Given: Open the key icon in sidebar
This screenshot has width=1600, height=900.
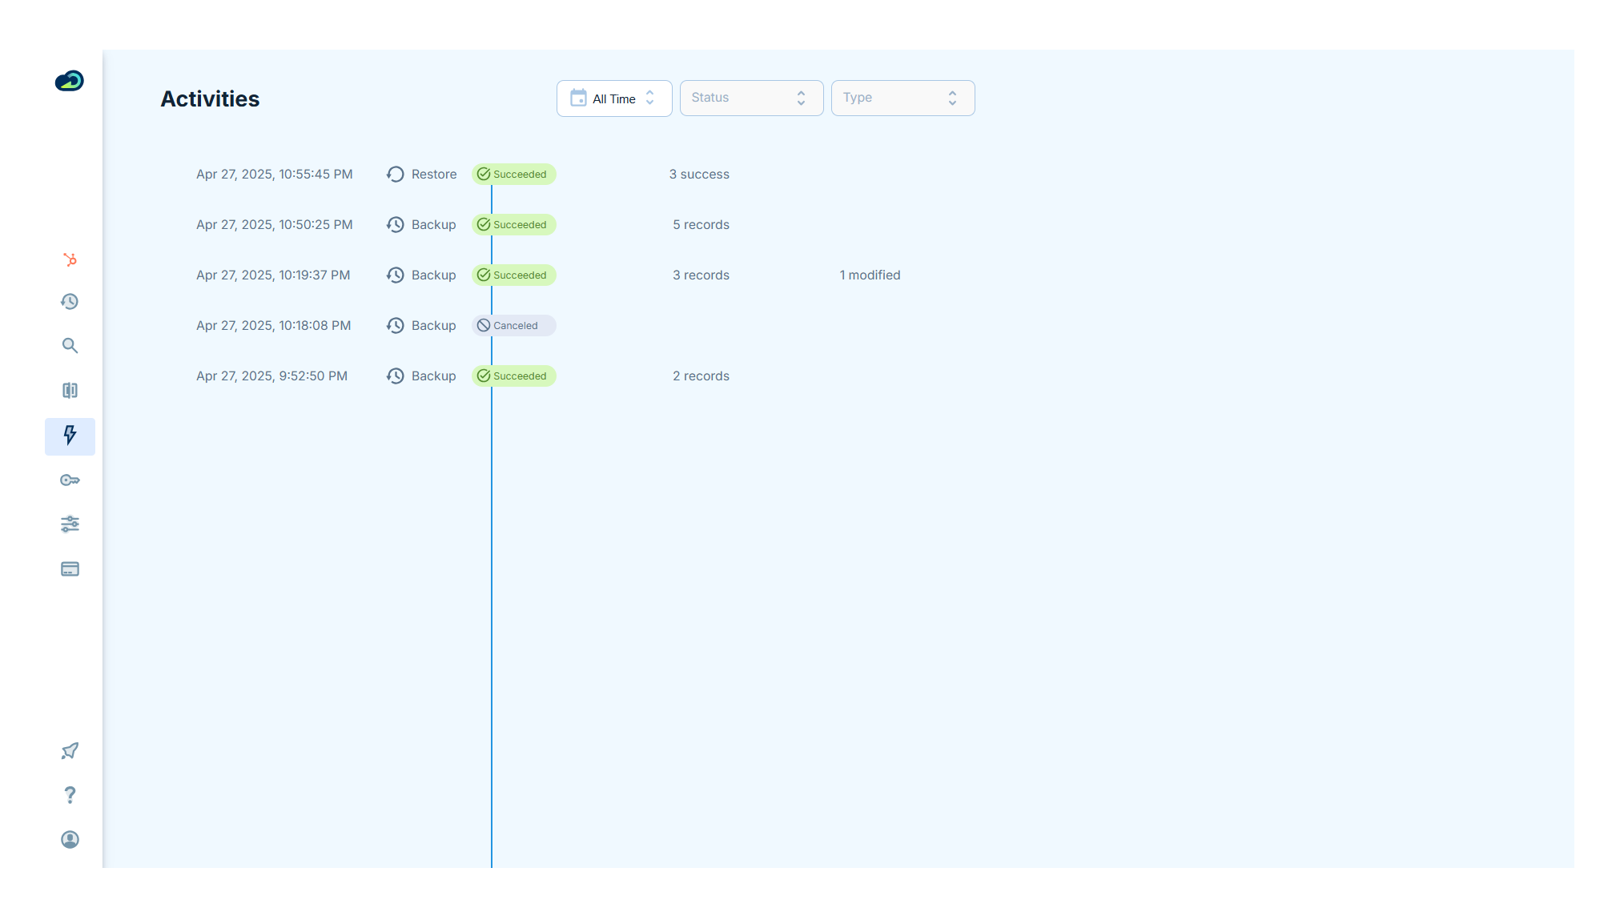Looking at the screenshot, I should tap(70, 480).
